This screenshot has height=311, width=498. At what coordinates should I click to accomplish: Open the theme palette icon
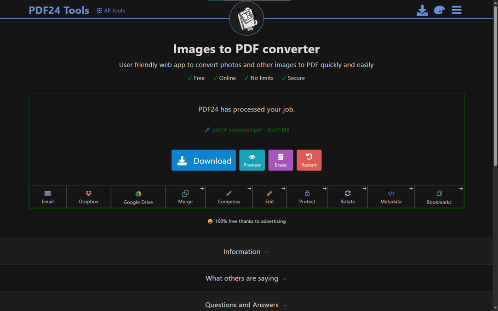tap(439, 10)
